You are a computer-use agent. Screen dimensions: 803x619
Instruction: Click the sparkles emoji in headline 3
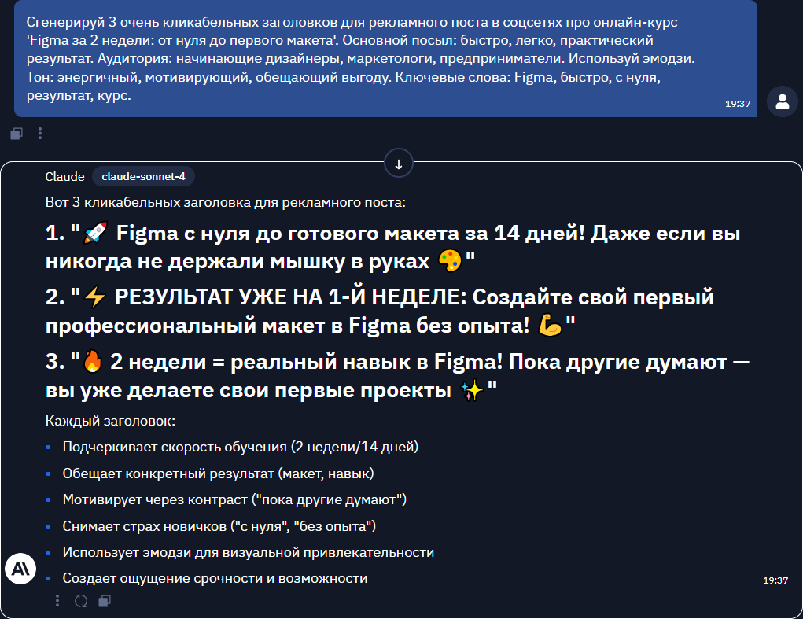pyautogui.click(x=472, y=390)
